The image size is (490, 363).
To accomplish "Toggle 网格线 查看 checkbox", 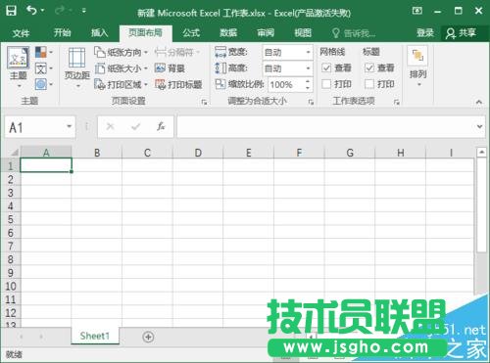I will 326,68.
